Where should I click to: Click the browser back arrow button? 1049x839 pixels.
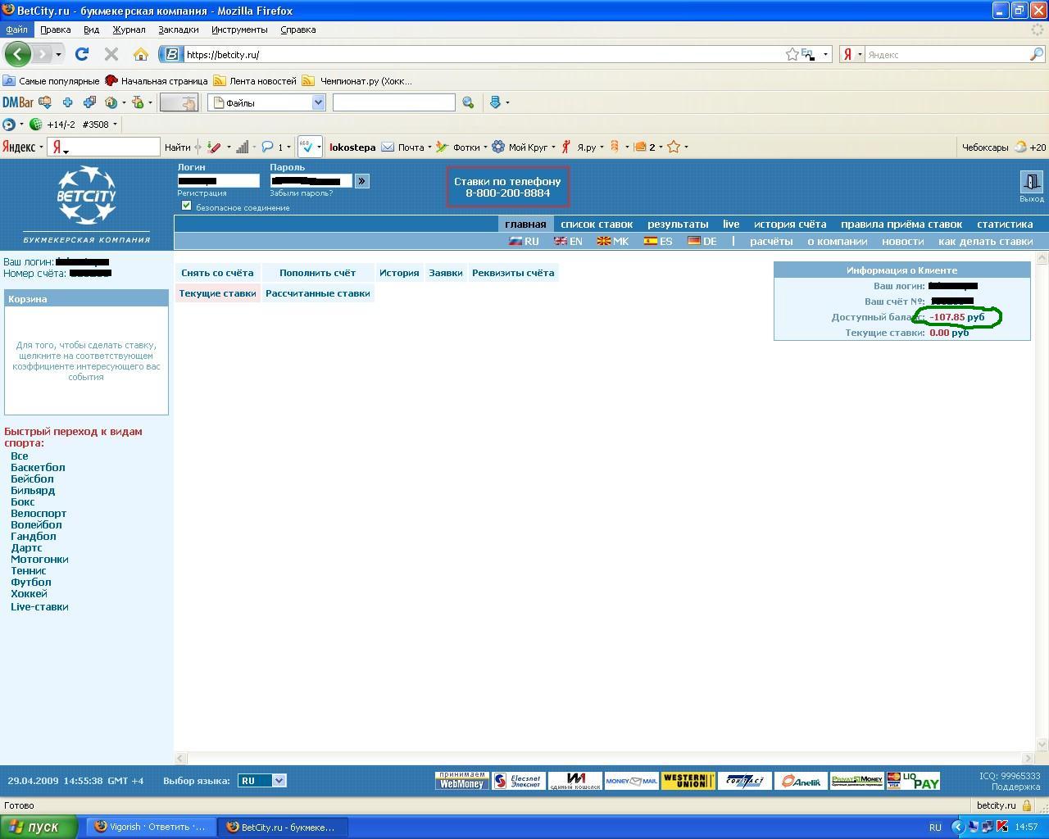coord(17,54)
